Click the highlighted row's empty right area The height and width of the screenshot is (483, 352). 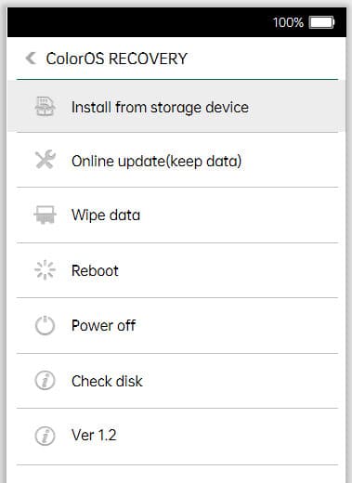point(297,106)
